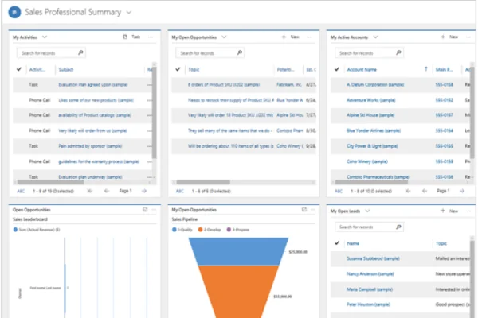Screen dimensions: 478x318
Task: Open Coho Winery (sample) account
Action: pyautogui.click(x=367, y=161)
